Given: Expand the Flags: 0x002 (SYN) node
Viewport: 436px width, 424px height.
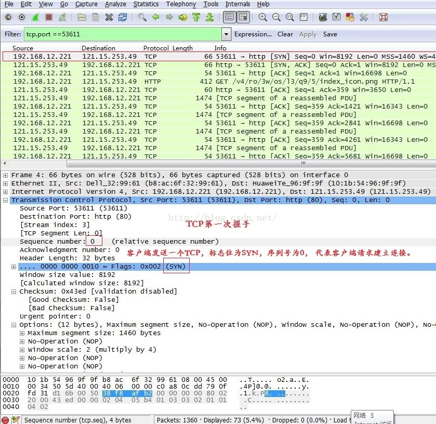Looking at the screenshot, I should click(14, 267).
